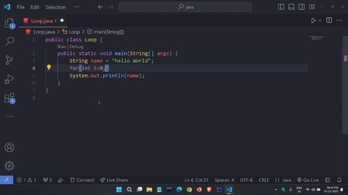348x195 pixels.
Task: Run the Java file with play button
Action: pos(313,21)
